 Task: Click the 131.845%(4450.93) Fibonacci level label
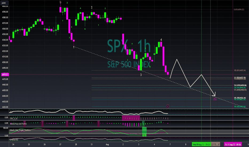240,90
